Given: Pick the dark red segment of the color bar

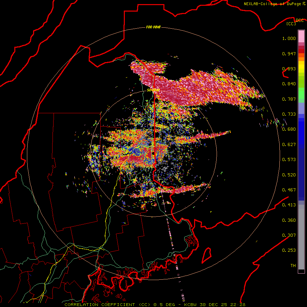Looking at the screenshot, I should [301, 51].
